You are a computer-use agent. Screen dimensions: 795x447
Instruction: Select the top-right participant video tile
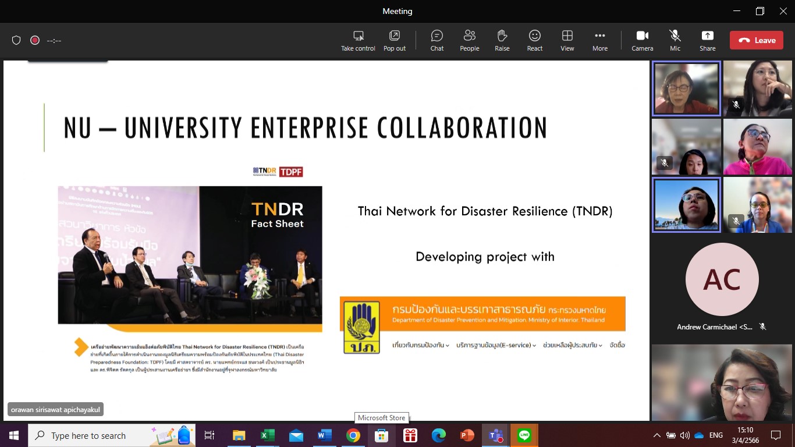pyautogui.click(x=757, y=88)
